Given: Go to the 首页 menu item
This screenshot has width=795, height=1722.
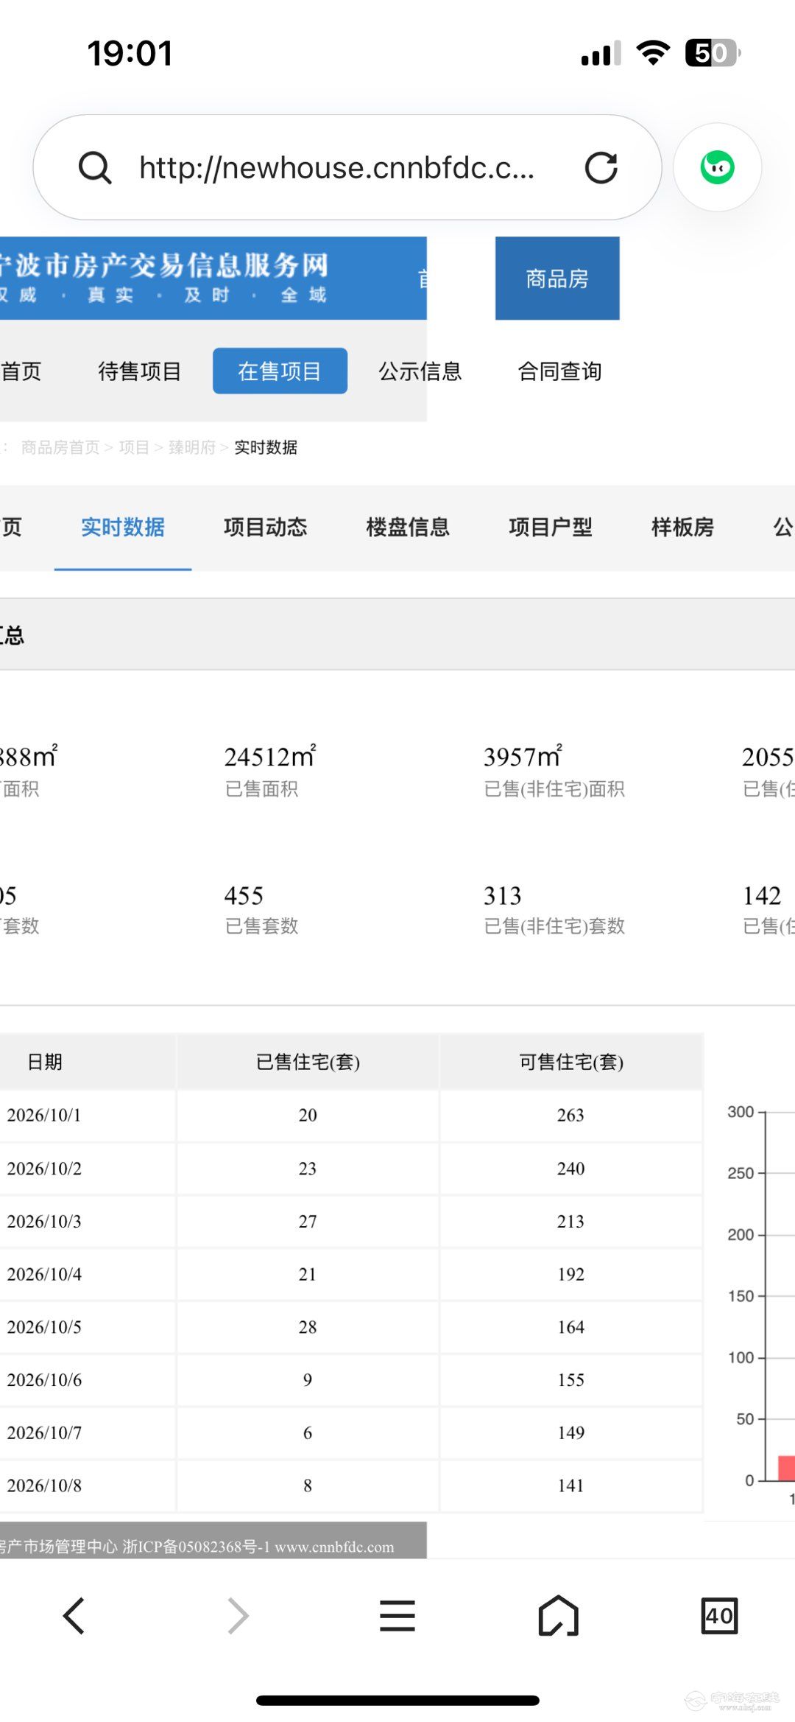Looking at the screenshot, I should 21,371.
